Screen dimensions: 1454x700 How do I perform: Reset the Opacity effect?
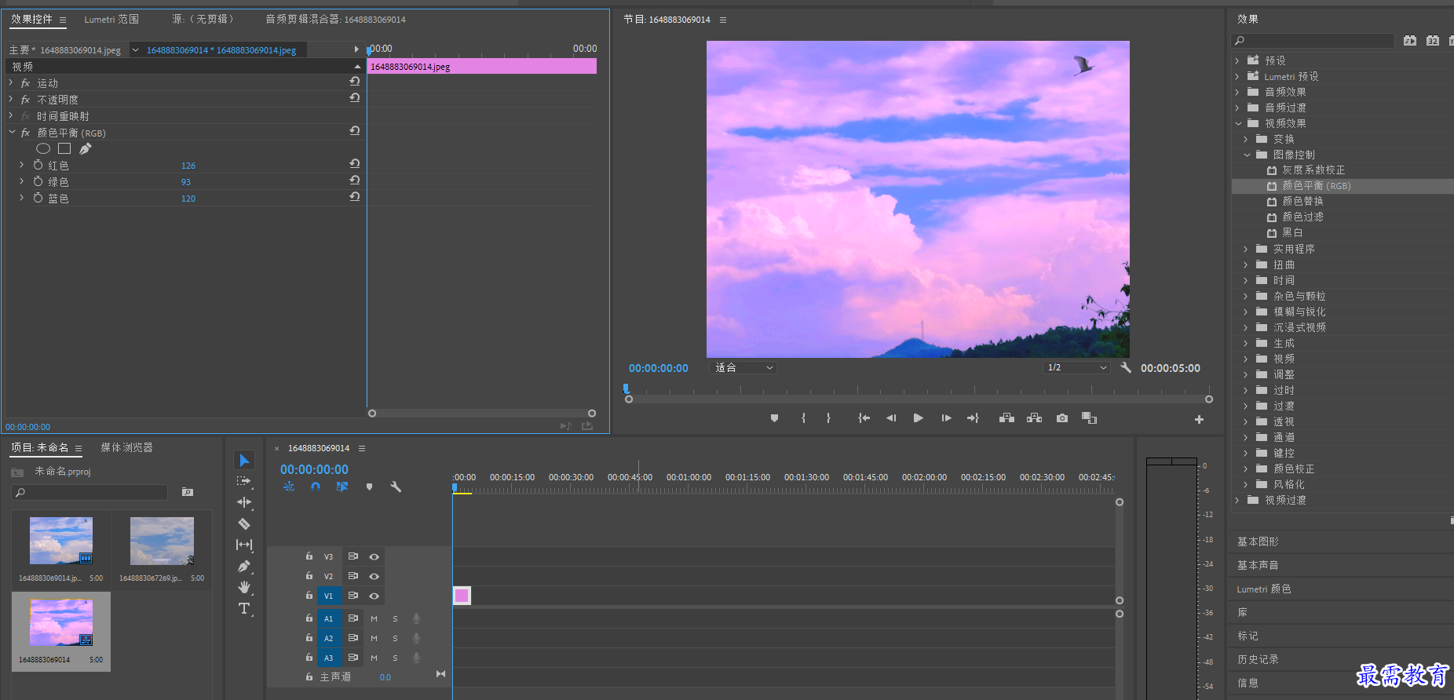355,98
